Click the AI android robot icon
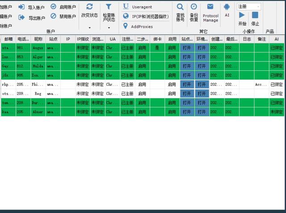This screenshot has width=286, height=213. tap(227, 7)
